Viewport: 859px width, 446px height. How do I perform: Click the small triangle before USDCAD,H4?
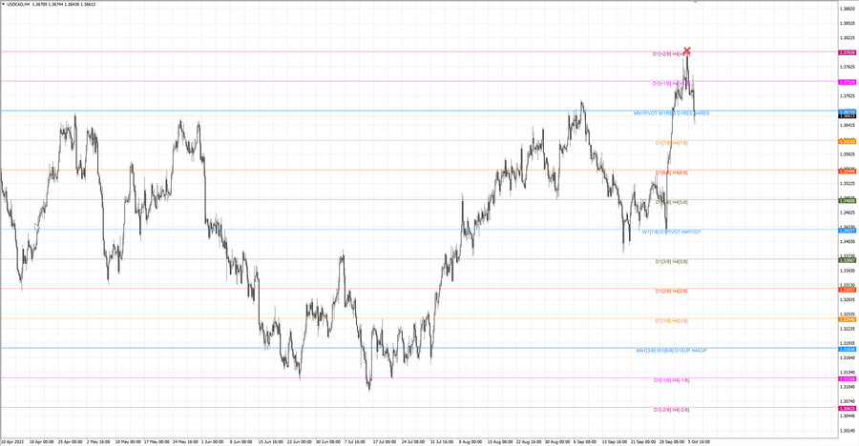click(3, 4)
